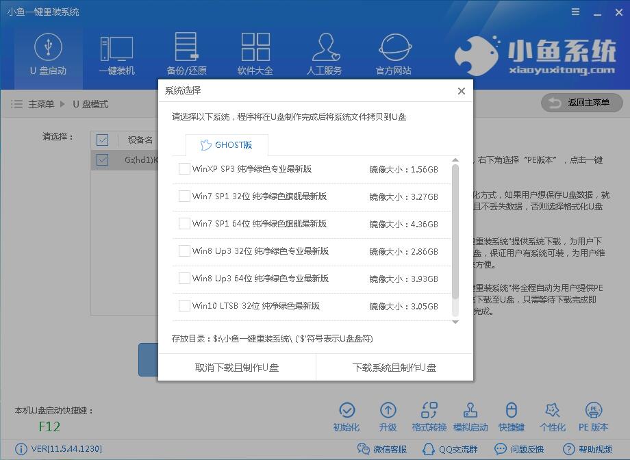Screen dimensions: 630x460
Task: Check the WinXP SP3 system option
Action: coord(184,169)
